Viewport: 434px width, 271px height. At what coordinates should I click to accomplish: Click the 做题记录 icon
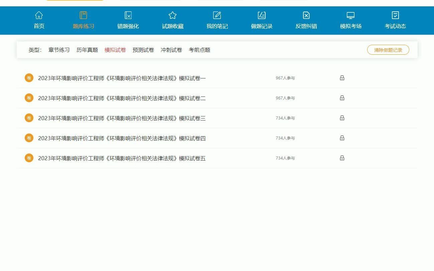262,15
